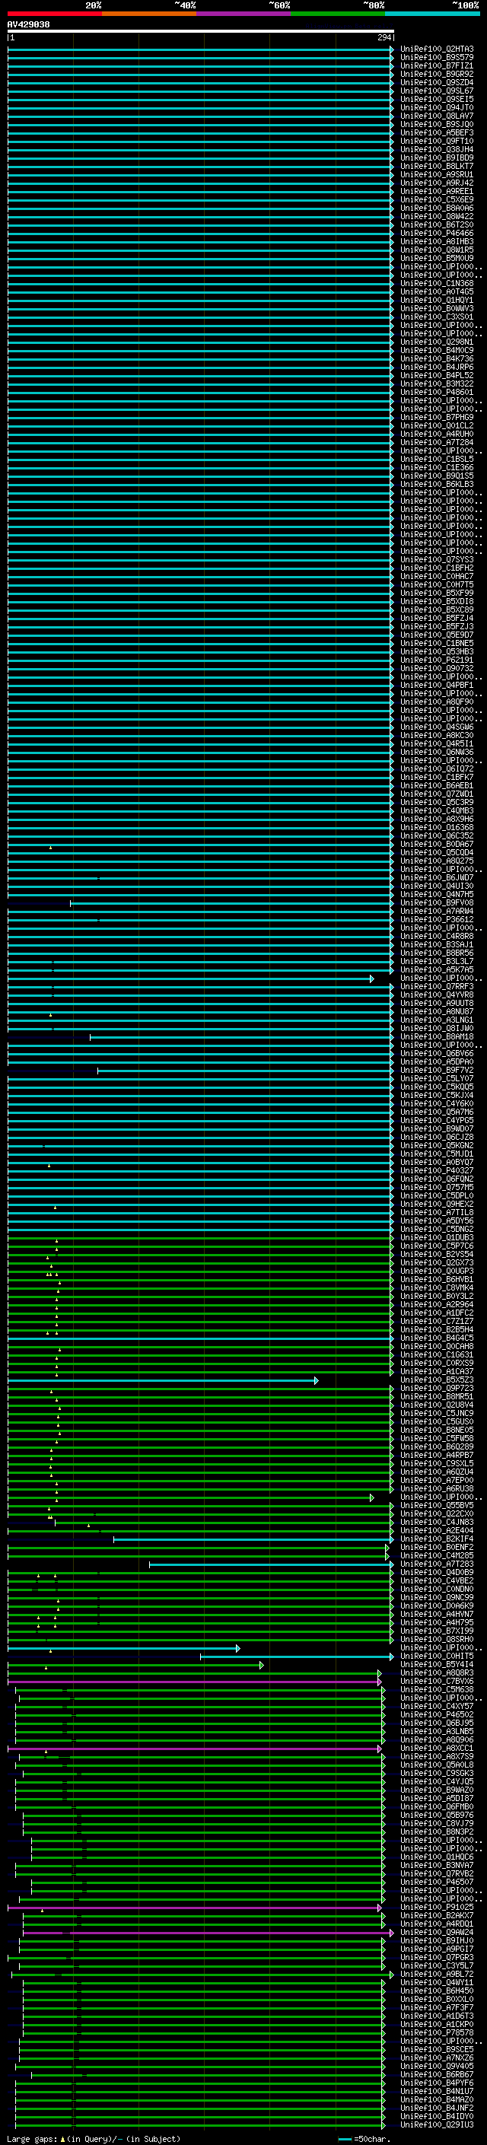The image size is (487, 2145).
Task: Click the red 20% identity color band
Action: click(54, 14)
